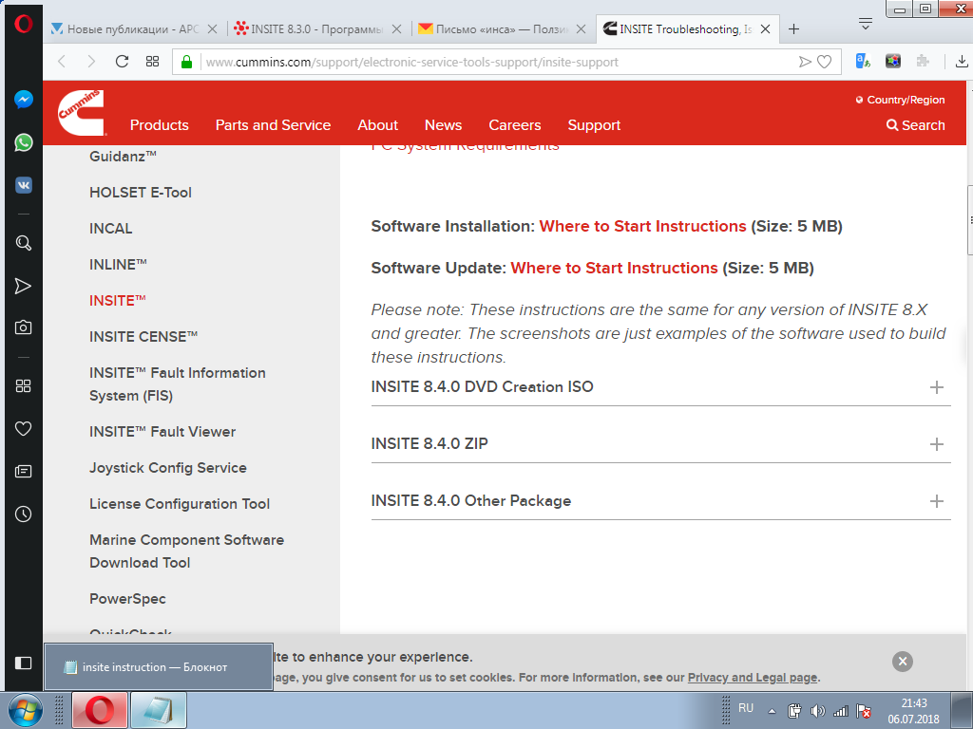Image resolution: width=973 pixels, height=729 pixels.
Task: Open INSITE Fault Viewer page
Action: 162,432
